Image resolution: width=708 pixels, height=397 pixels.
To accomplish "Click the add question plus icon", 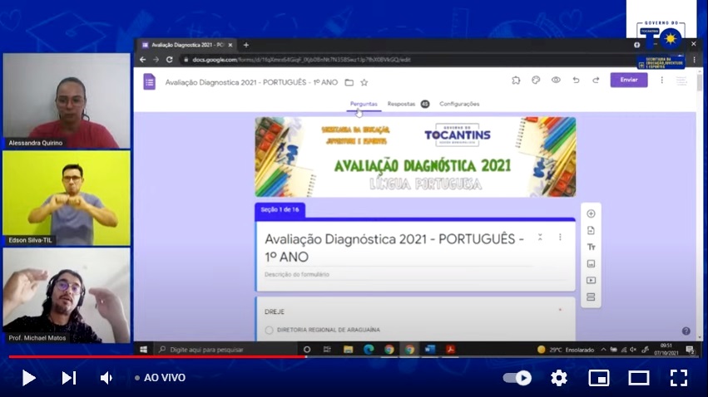I will coord(591,213).
